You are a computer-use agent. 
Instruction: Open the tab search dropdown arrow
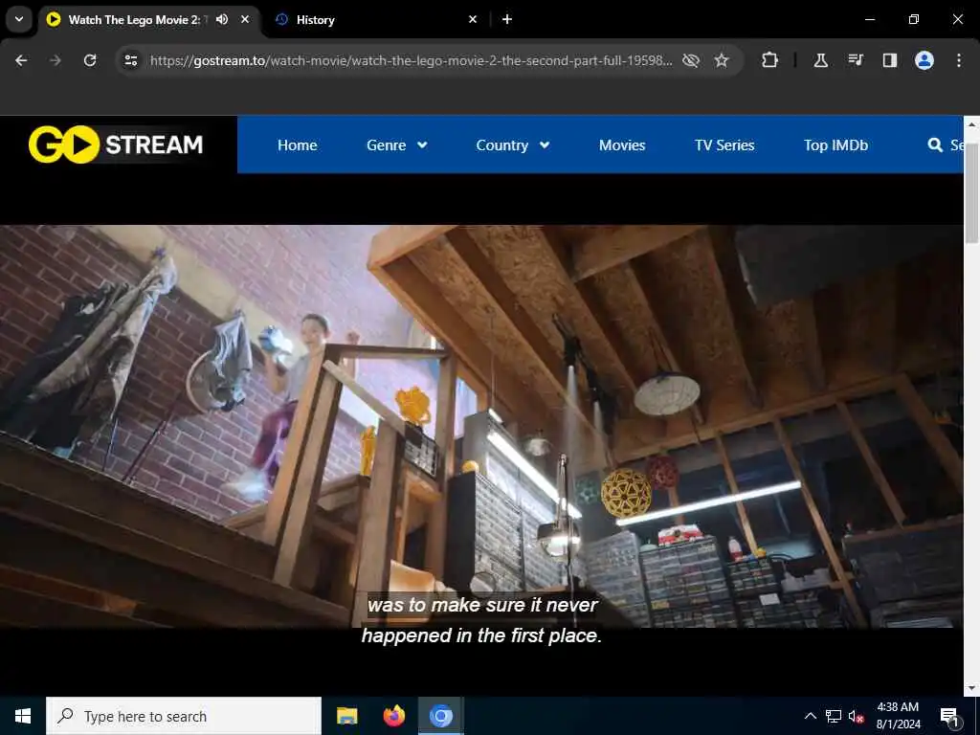(x=19, y=19)
